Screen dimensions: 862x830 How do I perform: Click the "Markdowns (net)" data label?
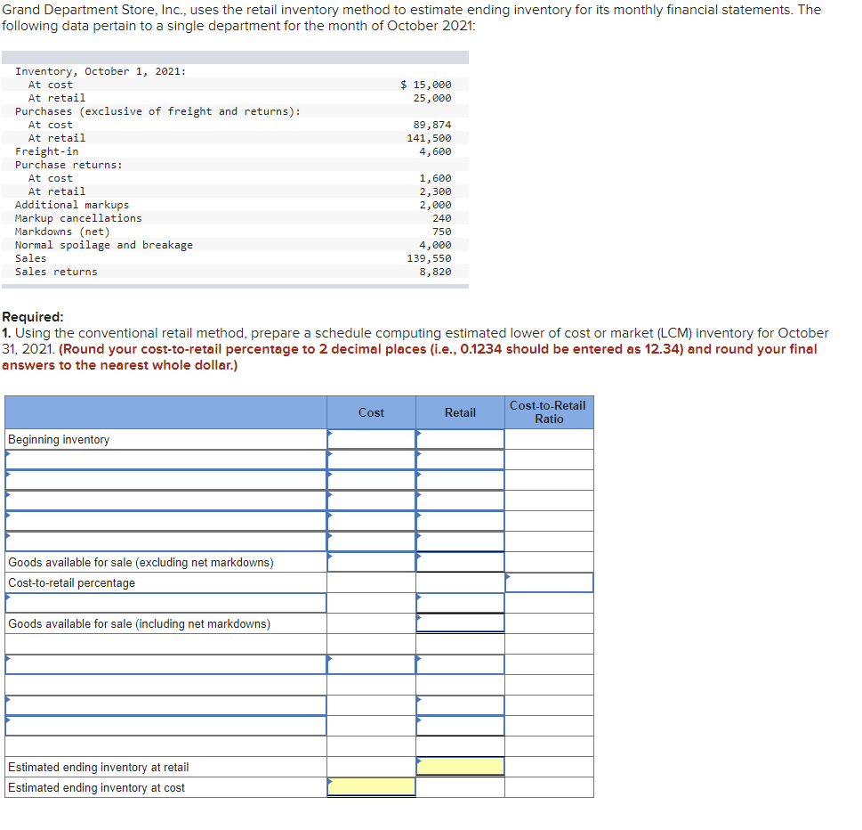pyautogui.click(x=62, y=232)
